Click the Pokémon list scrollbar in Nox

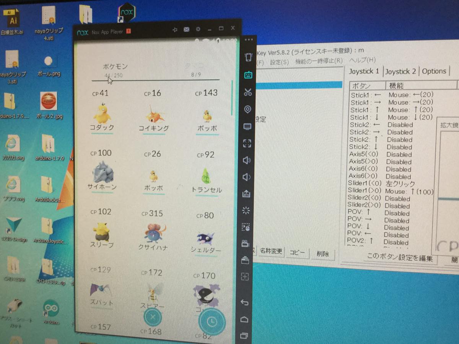pos(232,98)
